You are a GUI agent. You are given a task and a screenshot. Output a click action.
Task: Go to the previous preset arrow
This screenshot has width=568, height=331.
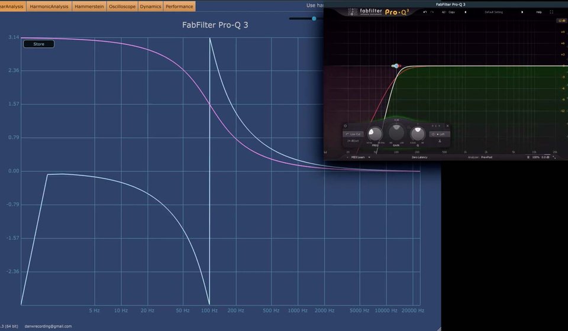point(466,12)
